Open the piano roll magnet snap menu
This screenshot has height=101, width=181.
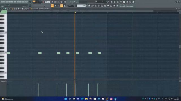click(x=5, y=9)
